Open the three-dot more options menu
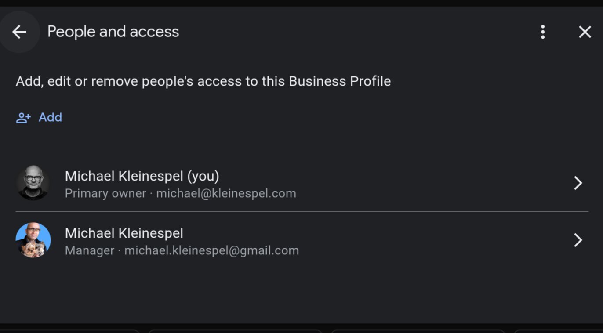The image size is (603, 333). (x=543, y=32)
